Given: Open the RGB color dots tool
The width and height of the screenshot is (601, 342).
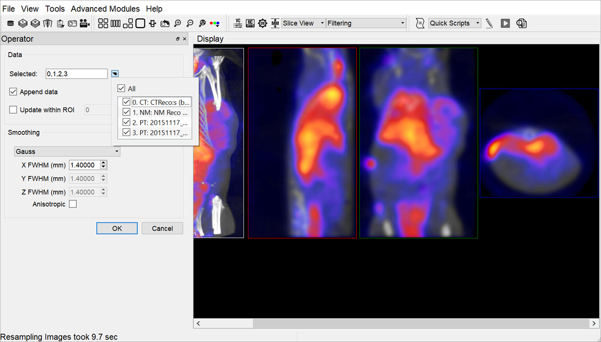Looking at the screenshot, I should pyautogui.click(x=215, y=23).
